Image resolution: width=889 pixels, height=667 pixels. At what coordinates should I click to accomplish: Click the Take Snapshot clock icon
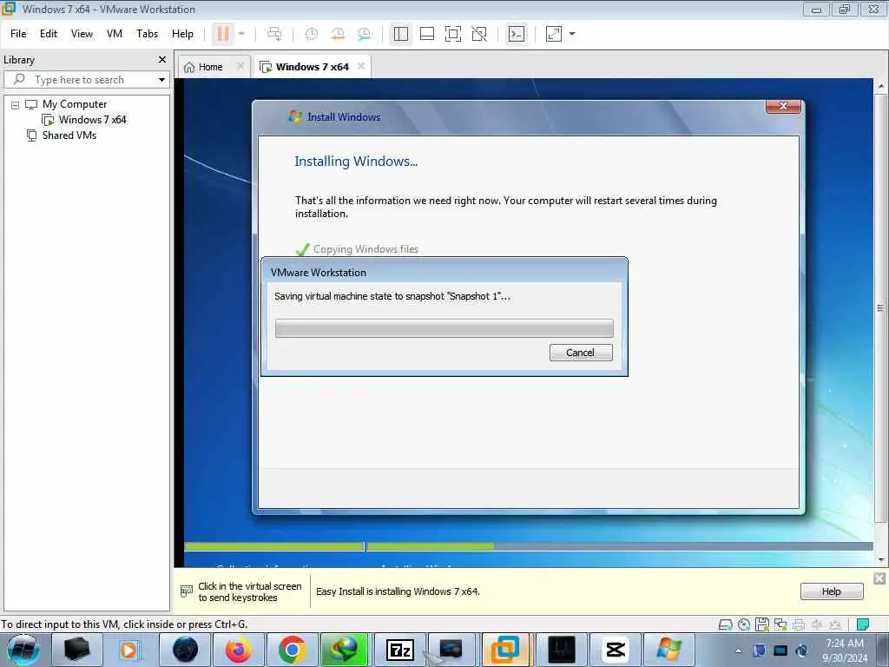pyautogui.click(x=312, y=34)
